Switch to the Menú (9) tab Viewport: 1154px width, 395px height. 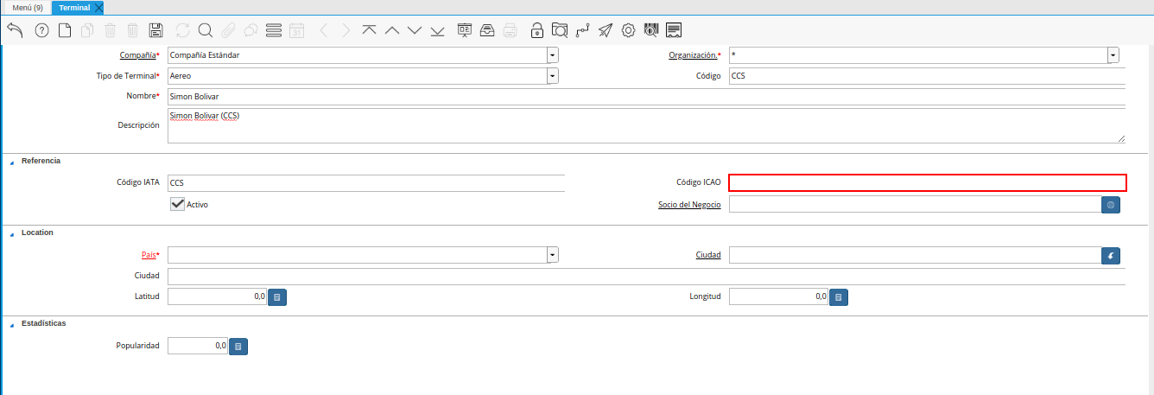(27, 7)
